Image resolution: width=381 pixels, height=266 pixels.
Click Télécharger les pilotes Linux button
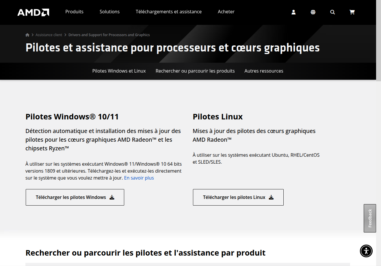pyautogui.click(x=238, y=197)
